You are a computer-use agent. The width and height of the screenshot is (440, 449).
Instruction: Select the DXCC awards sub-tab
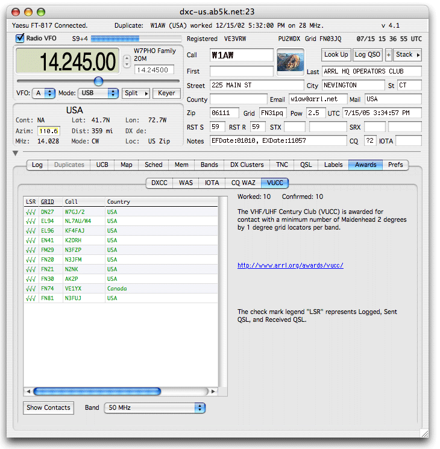coord(159,183)
